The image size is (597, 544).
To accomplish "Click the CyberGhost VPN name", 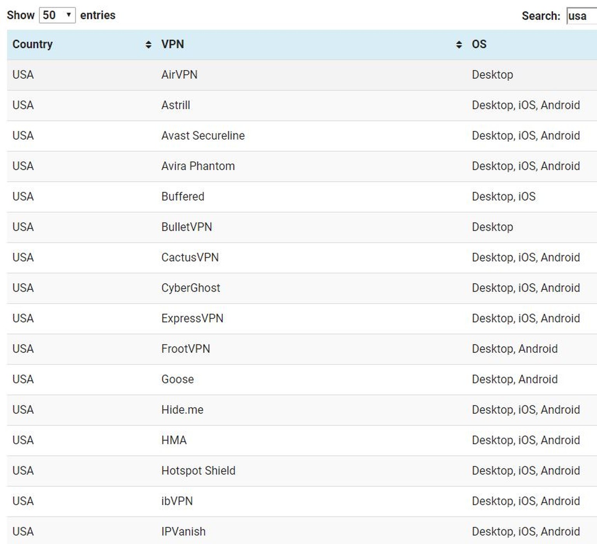I will tap(190, 288).
